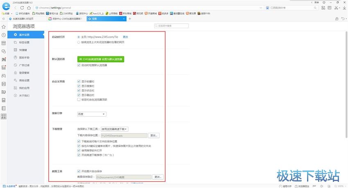Toggle 显示侧边栏 checkbox
348x188 pixels.
tap(79, 95)
